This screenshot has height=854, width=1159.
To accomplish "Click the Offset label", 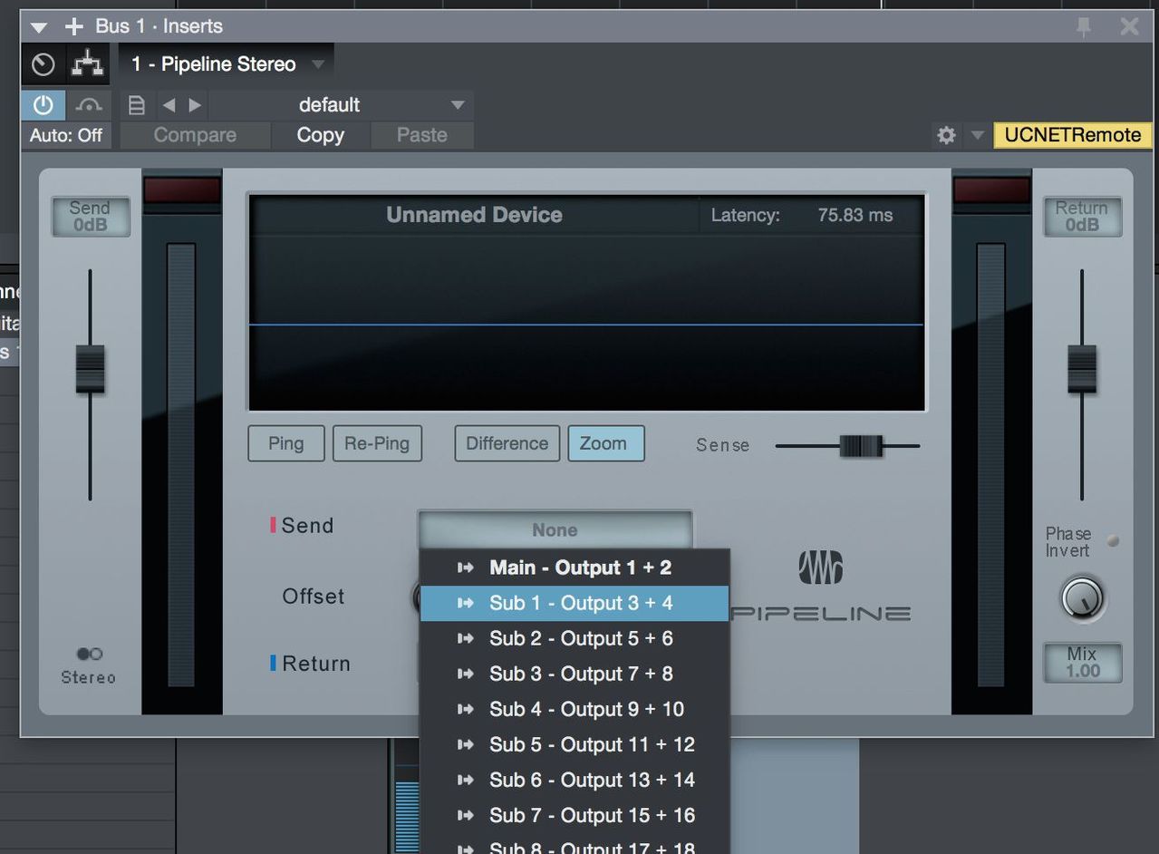I will click(314, 597).
